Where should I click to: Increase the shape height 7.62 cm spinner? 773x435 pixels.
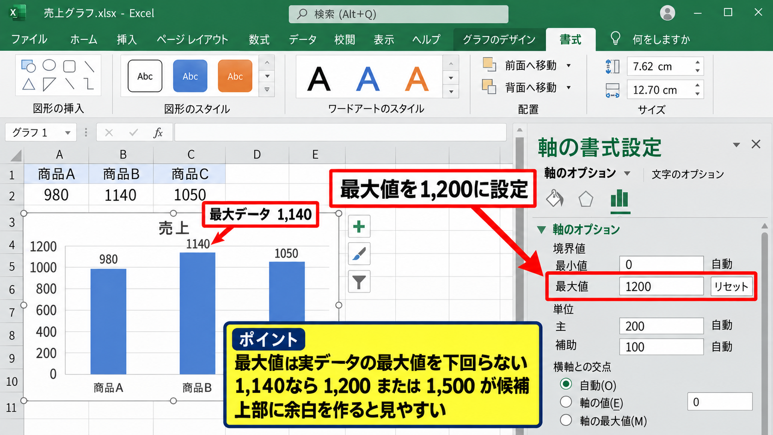pyautogui.click(x=697, y=62)
